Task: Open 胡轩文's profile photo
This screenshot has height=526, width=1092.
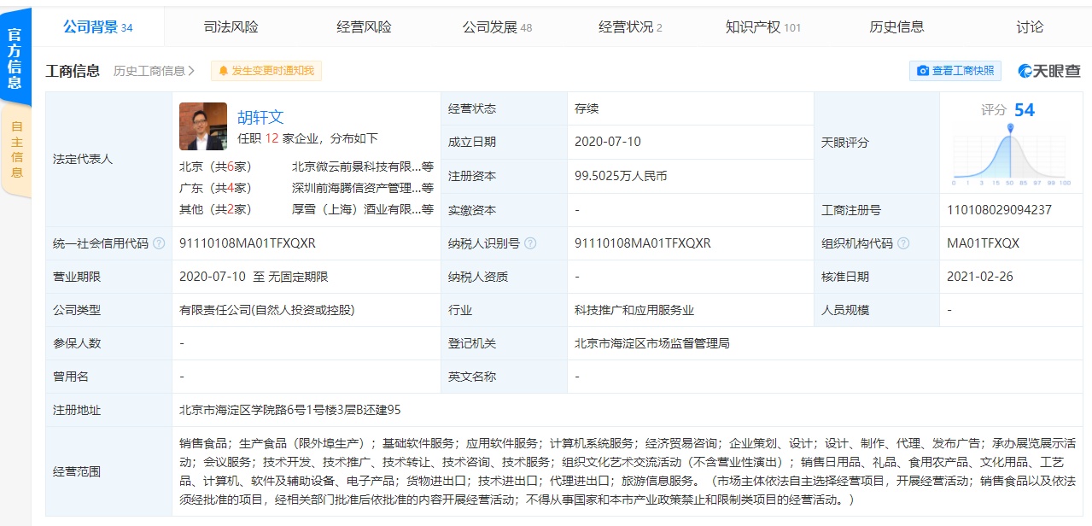Action: [203, 126]
